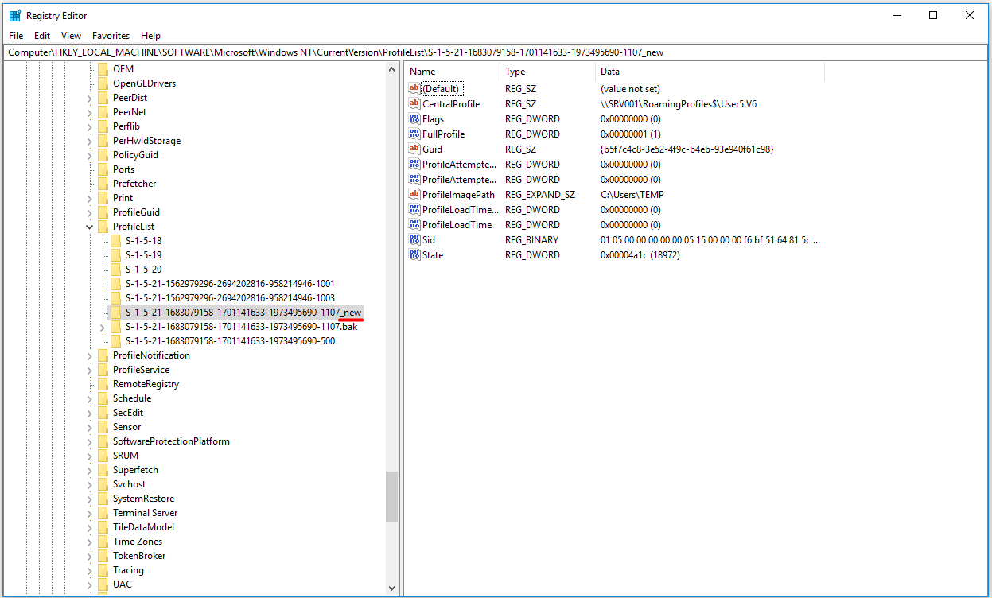Viewport: 992px width, 598px height.
Task: Open the Help menu
Action: 150,36
